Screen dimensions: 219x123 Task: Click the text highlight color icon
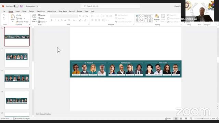coord(80,20)
